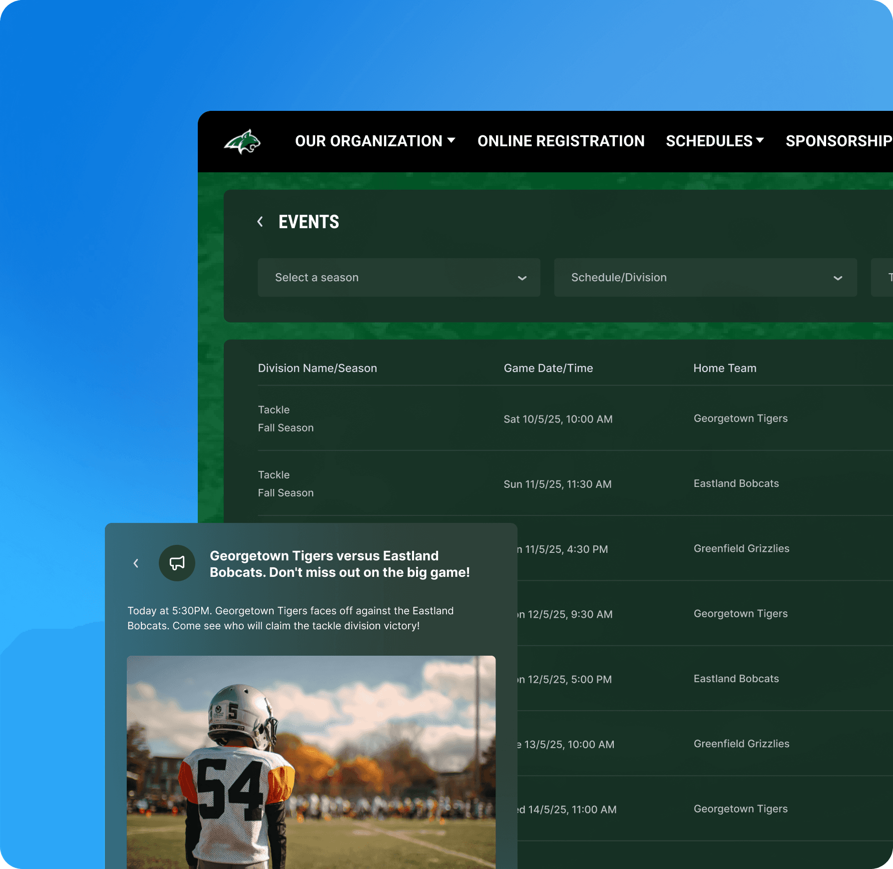
Task: Click Greenfield Grizzlies in the 4:30 PM row
Action: [742, 548]
